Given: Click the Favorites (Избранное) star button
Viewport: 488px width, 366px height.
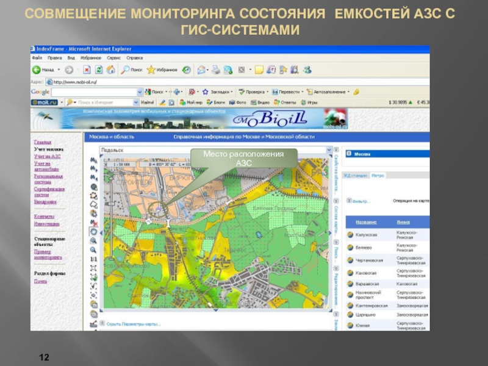Looking at the screenshot, I should tap(162, 70).
